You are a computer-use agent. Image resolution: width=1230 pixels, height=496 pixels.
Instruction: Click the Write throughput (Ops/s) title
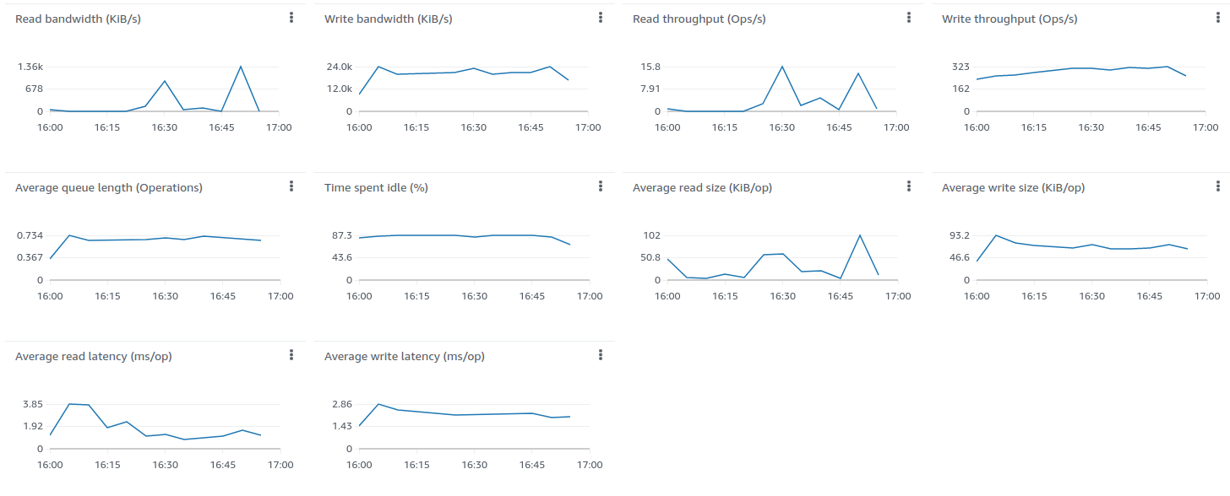(1010, 19)
